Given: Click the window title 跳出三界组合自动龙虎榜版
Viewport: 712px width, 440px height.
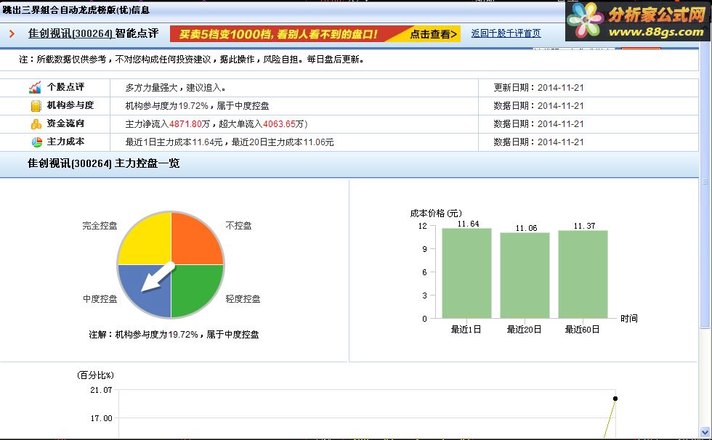Looking at the screenshot, I should (76, 9).
